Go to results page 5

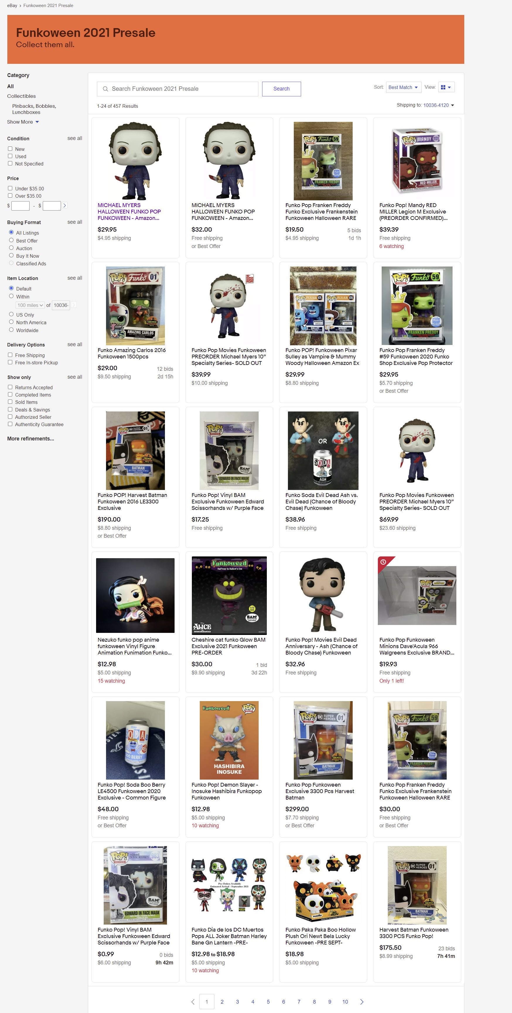tap(268, 1002)
